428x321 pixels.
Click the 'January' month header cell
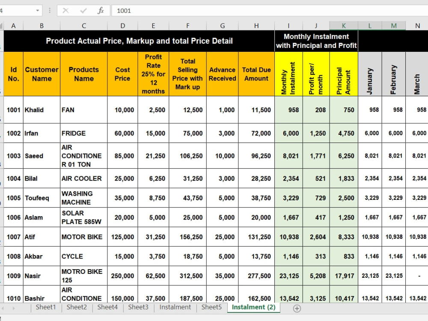tap(370, 74)
